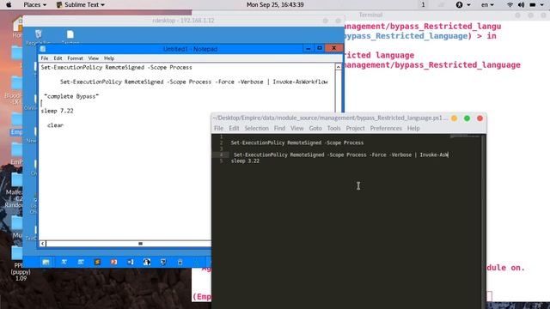Open the 'en' keyboard language dropdown
550x309 pixels.
coord(487,4)
